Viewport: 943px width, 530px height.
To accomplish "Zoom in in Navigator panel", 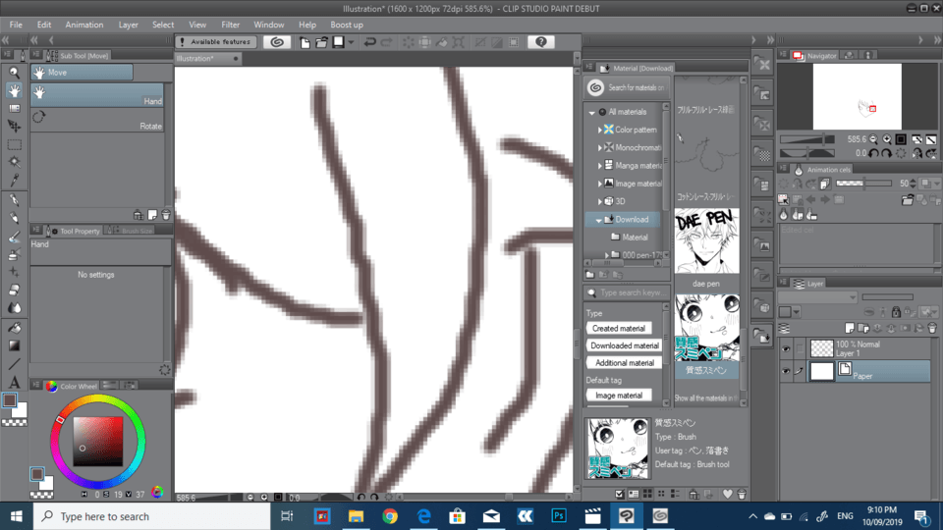I will click(x=887, y=139).
